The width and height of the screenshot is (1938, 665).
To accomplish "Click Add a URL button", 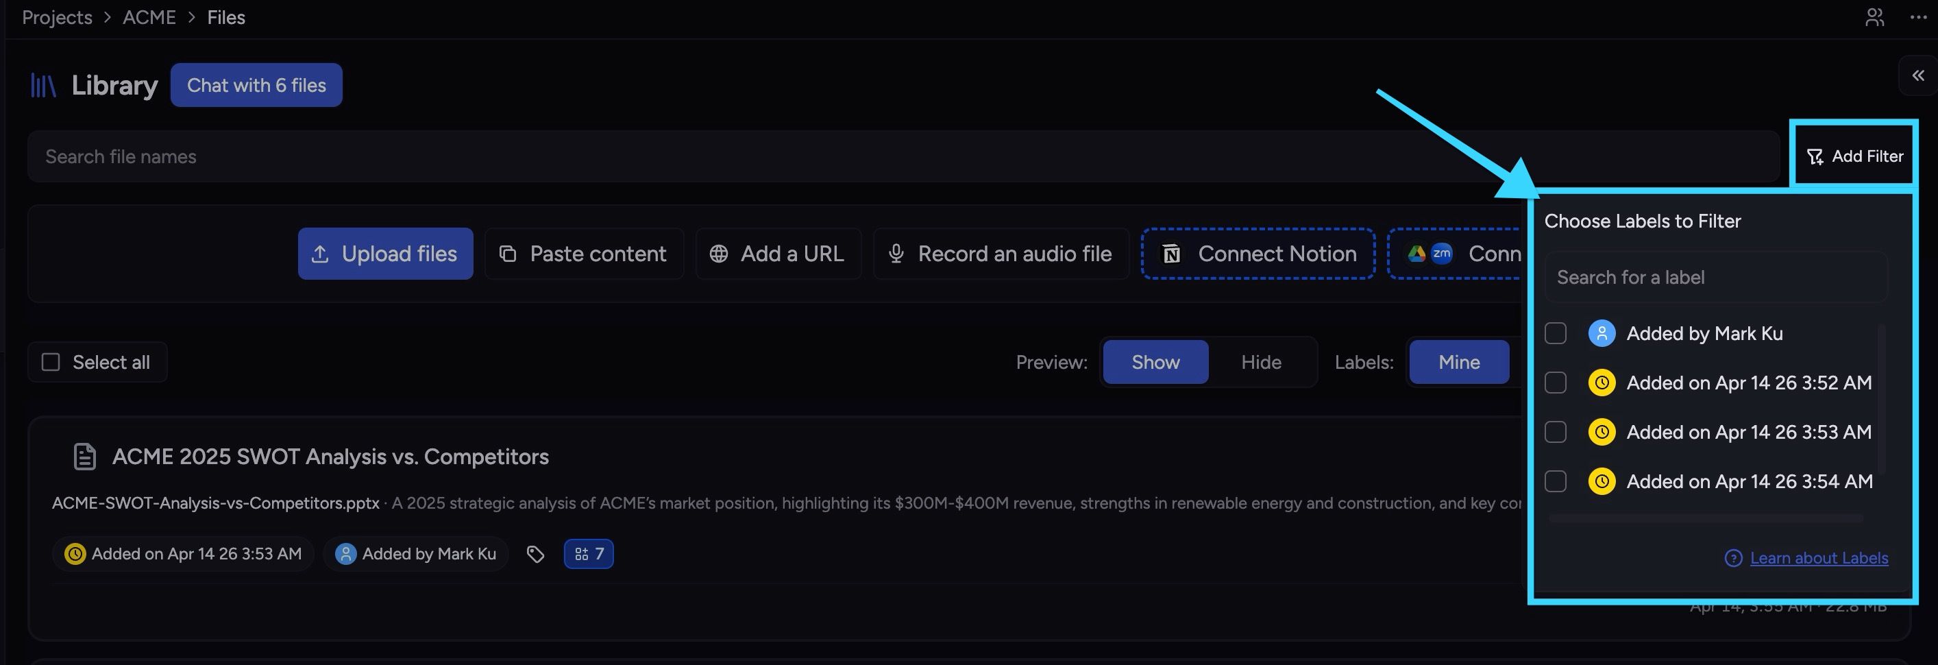I will tap(778, 254).
